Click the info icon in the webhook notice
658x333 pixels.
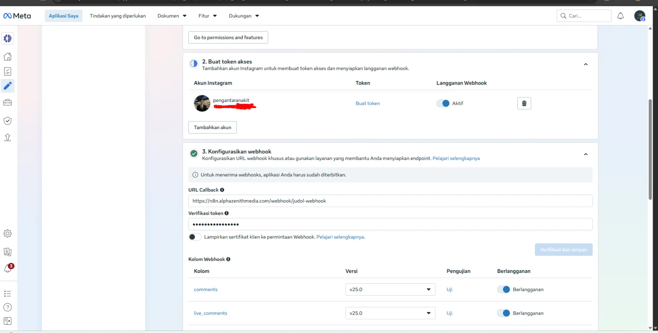point(195,175)
